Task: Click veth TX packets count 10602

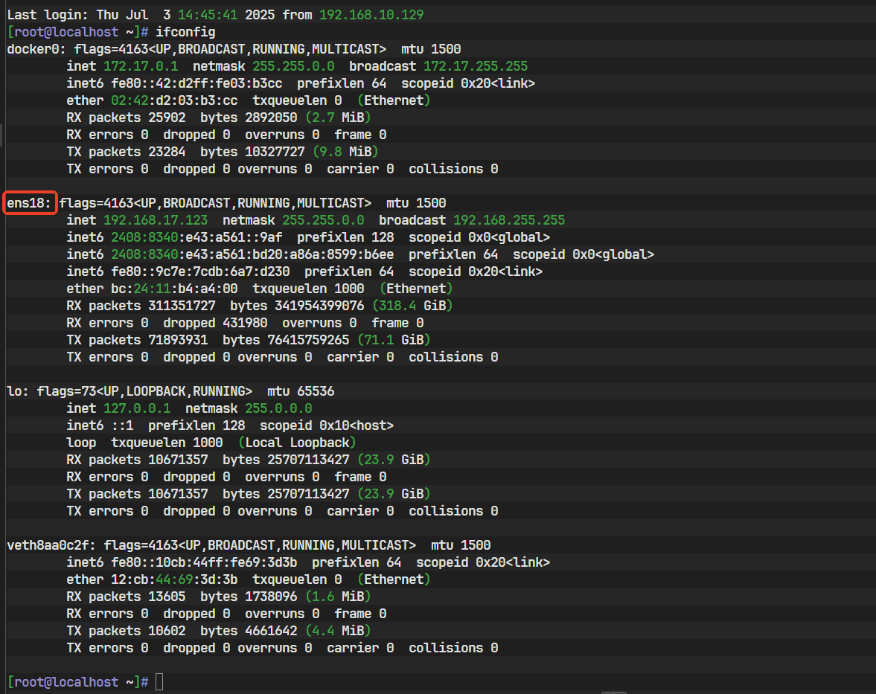Action: [167, 631]
